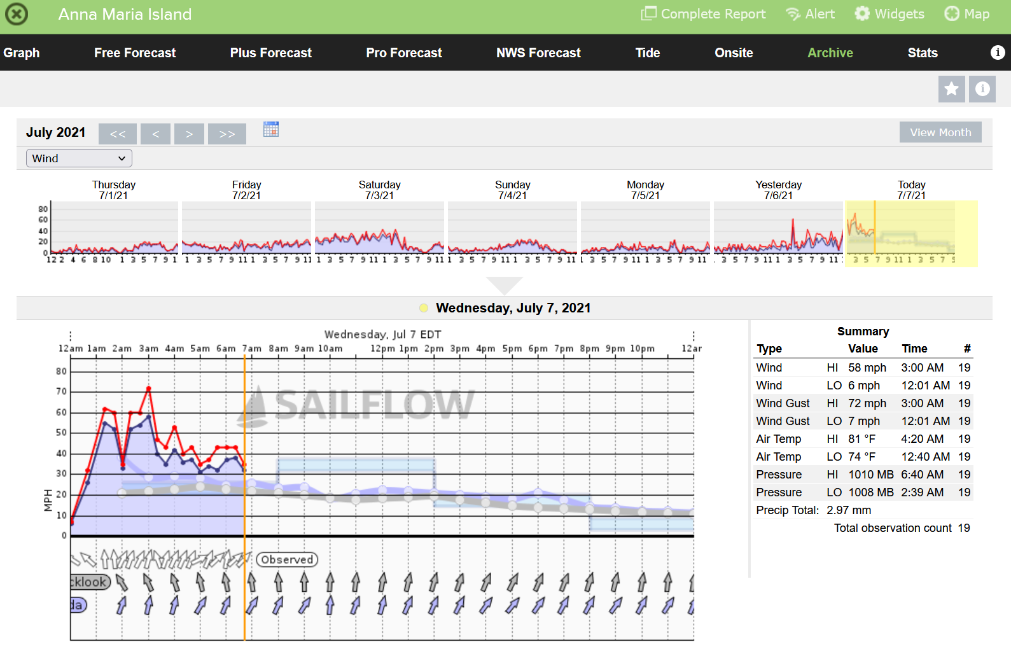Open the NWS Forecast tab
1011x656 pixels.
point(538,53)
